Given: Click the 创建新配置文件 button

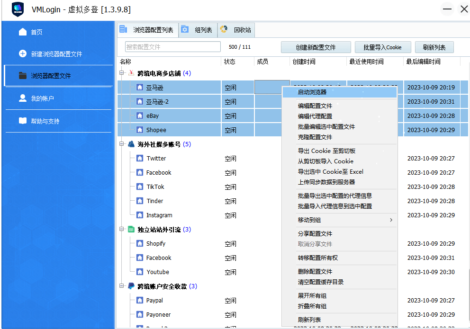Looking at the screenshot, I should [316, 47].
